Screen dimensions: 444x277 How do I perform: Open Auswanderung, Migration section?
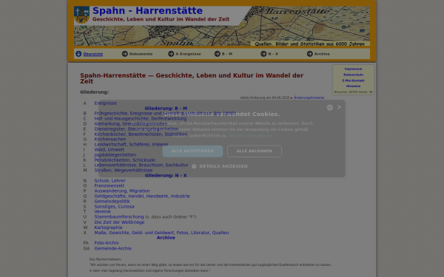point(122,191)
